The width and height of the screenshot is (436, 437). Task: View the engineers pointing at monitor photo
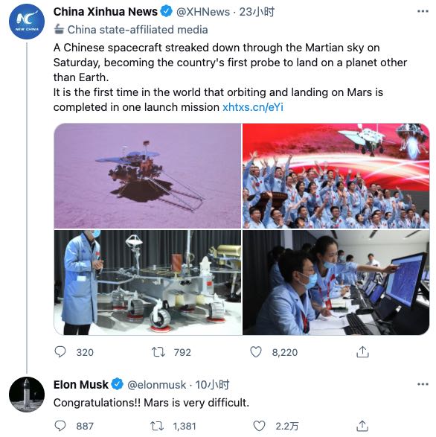336,282
